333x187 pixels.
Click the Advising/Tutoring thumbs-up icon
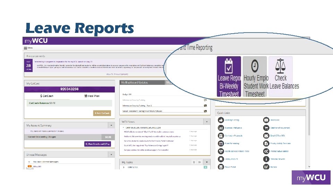point(221,120)
